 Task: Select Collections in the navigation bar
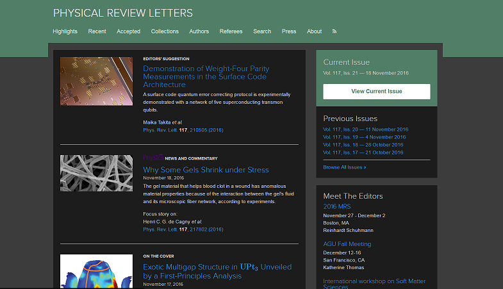tap(165, 31)
